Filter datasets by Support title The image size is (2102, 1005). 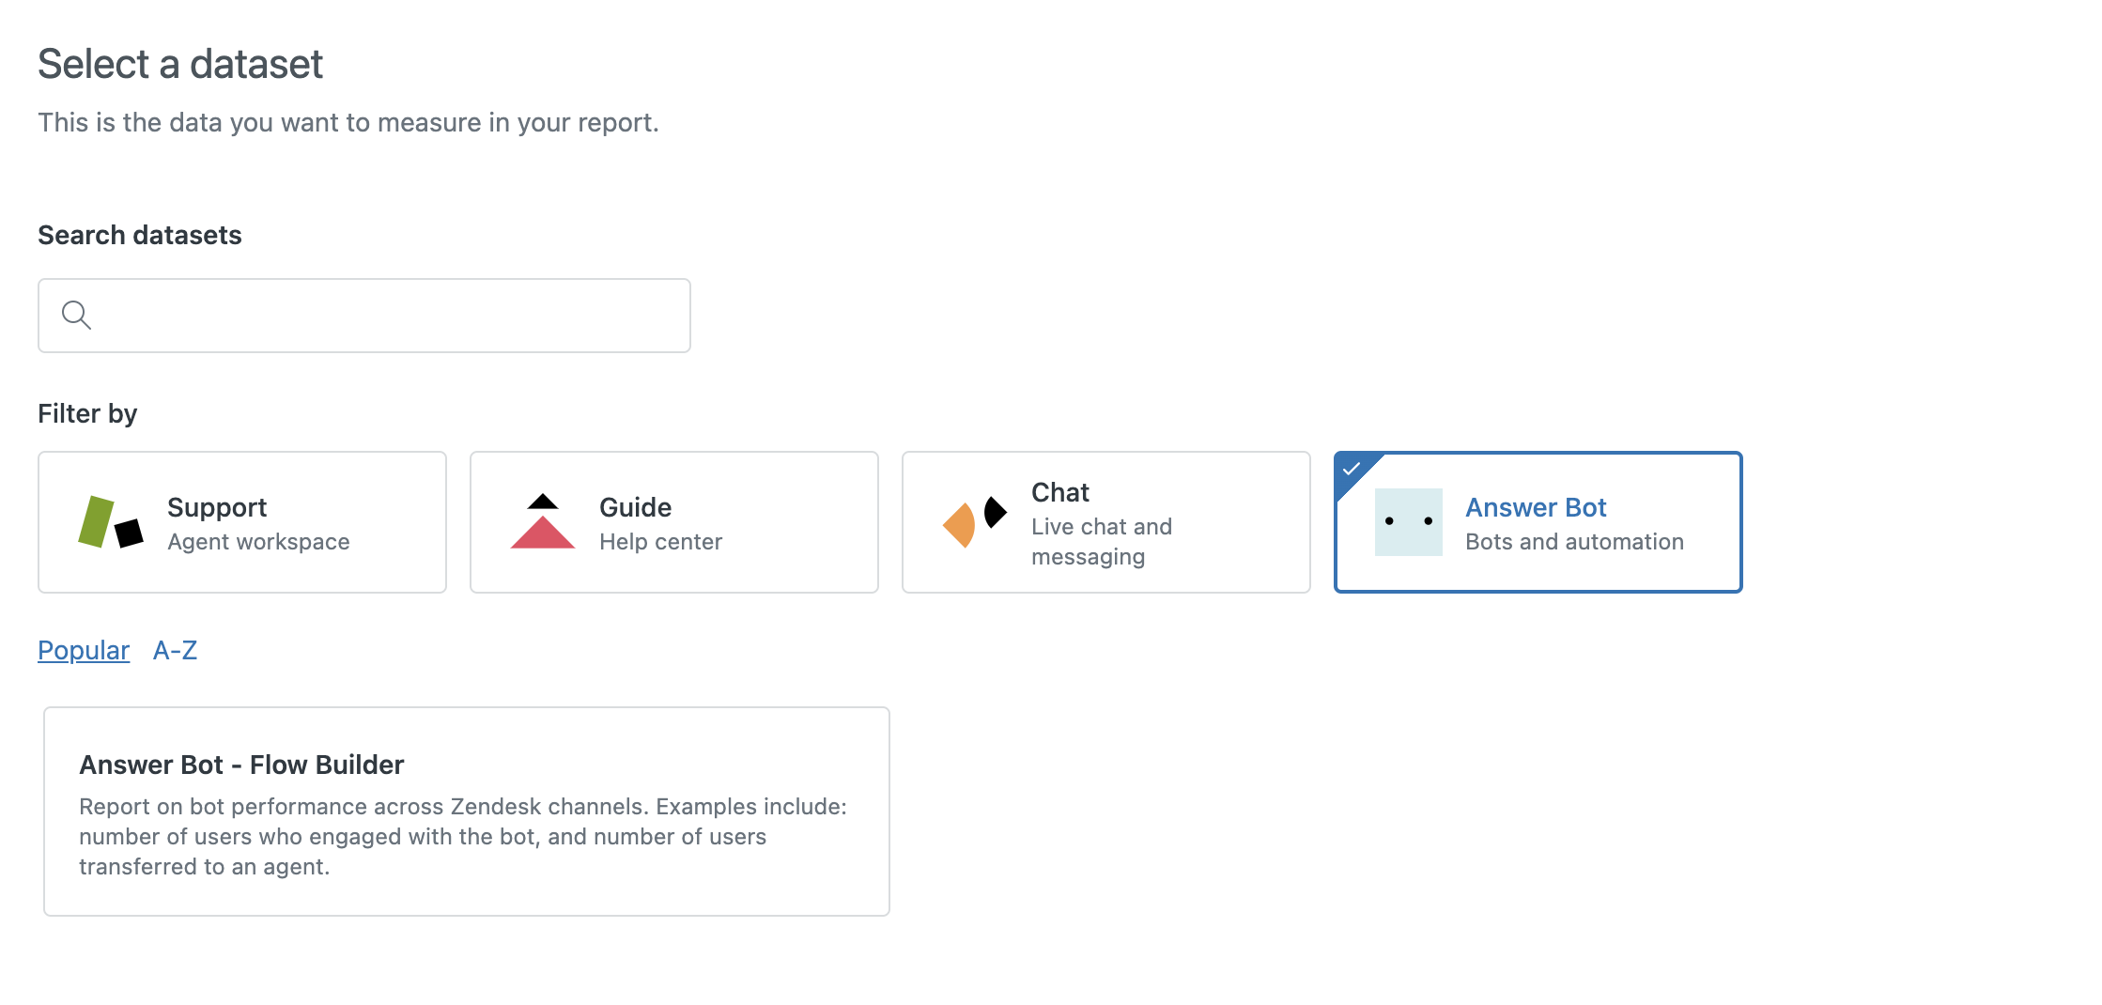(217, 507)
